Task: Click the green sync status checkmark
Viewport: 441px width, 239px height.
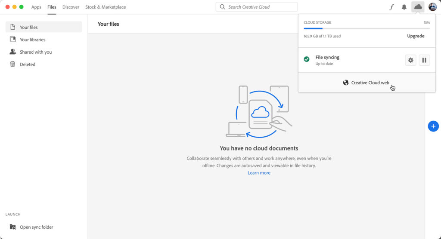Action: click(307, 59)
